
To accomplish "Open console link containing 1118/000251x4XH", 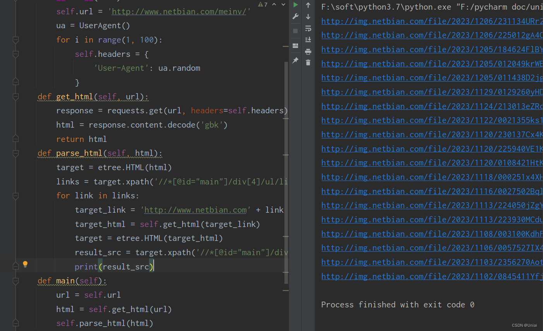I will pos(432,177).
